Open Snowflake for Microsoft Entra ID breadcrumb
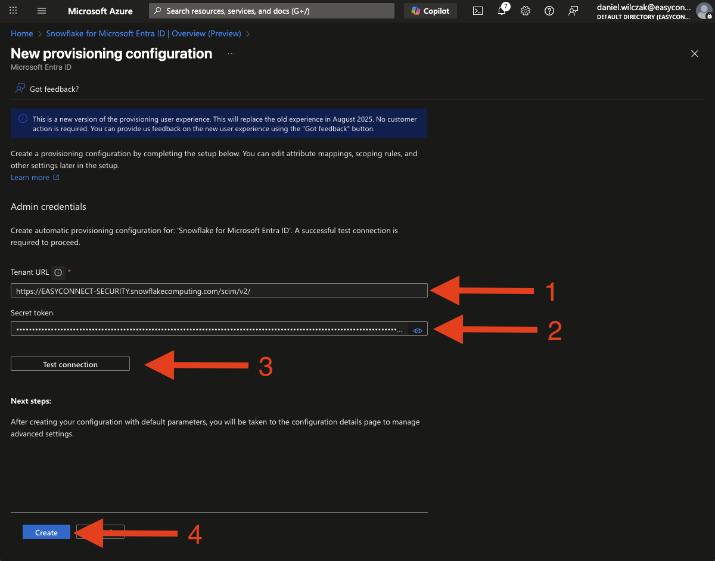This screenshot has height=561, width=715. (143, 33)
